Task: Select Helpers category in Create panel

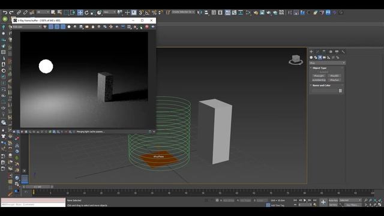Action: pos(329,58)
